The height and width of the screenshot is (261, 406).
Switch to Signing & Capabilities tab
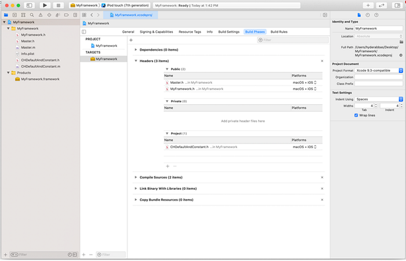(157, 32)
